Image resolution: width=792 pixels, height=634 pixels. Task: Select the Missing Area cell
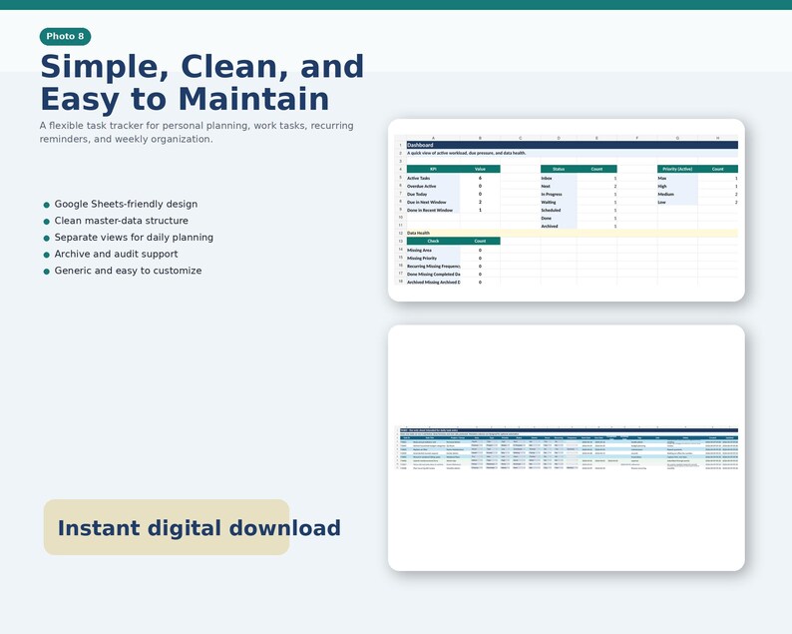click(x=433, y=250)
